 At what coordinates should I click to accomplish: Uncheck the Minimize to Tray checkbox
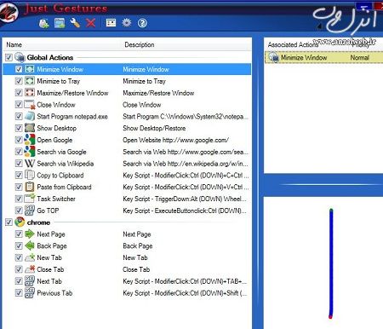pos(19,81)
